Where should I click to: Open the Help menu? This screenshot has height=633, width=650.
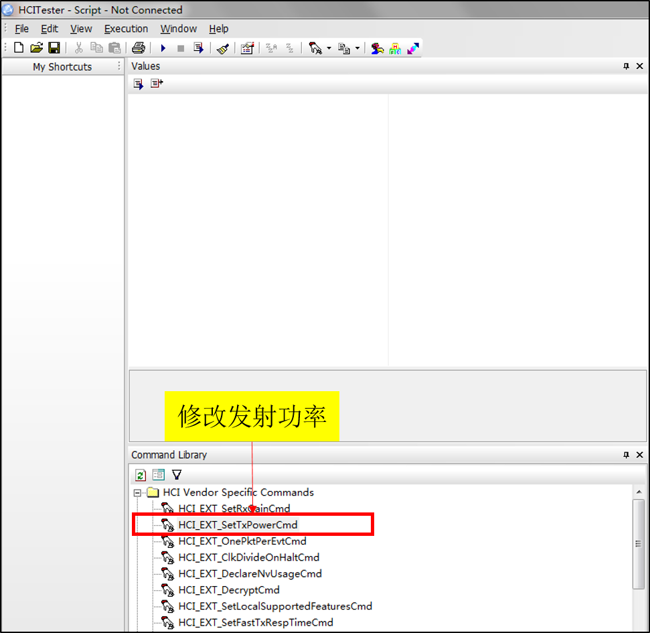tap(218, 29)
